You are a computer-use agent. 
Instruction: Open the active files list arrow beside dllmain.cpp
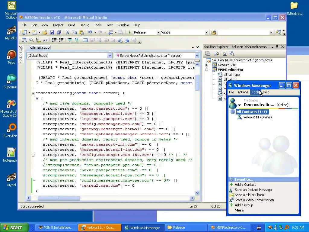pos(193,47)
